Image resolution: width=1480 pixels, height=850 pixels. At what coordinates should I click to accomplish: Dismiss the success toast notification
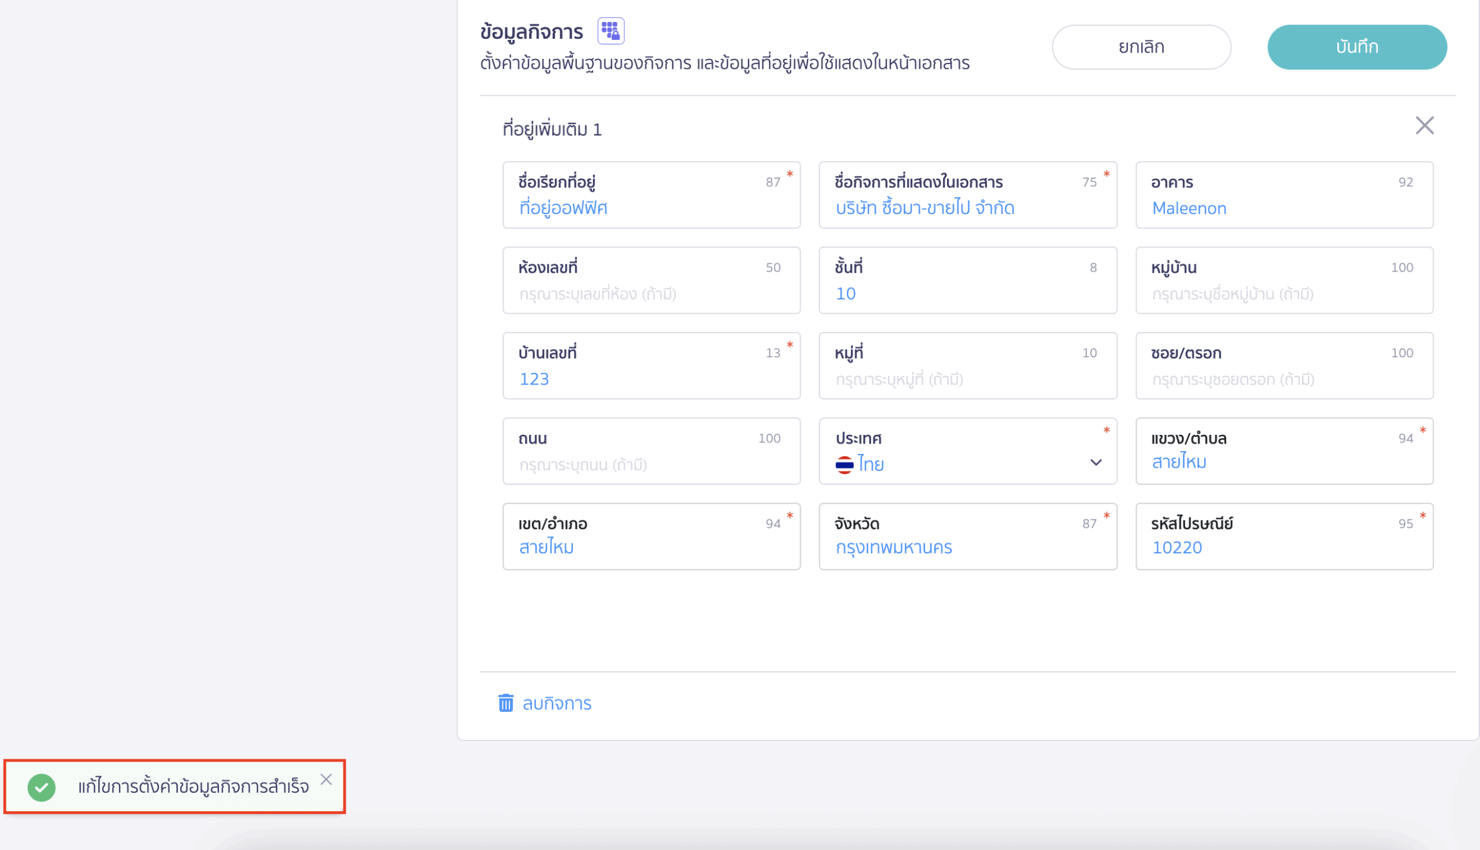click(x=326, y=779)
